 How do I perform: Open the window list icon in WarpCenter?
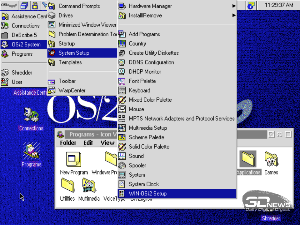[x=24, y=5]
